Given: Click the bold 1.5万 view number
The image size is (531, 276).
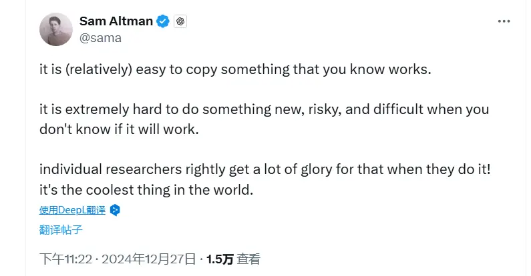Looking at the screenshot, I should click(x=220, y=259).
